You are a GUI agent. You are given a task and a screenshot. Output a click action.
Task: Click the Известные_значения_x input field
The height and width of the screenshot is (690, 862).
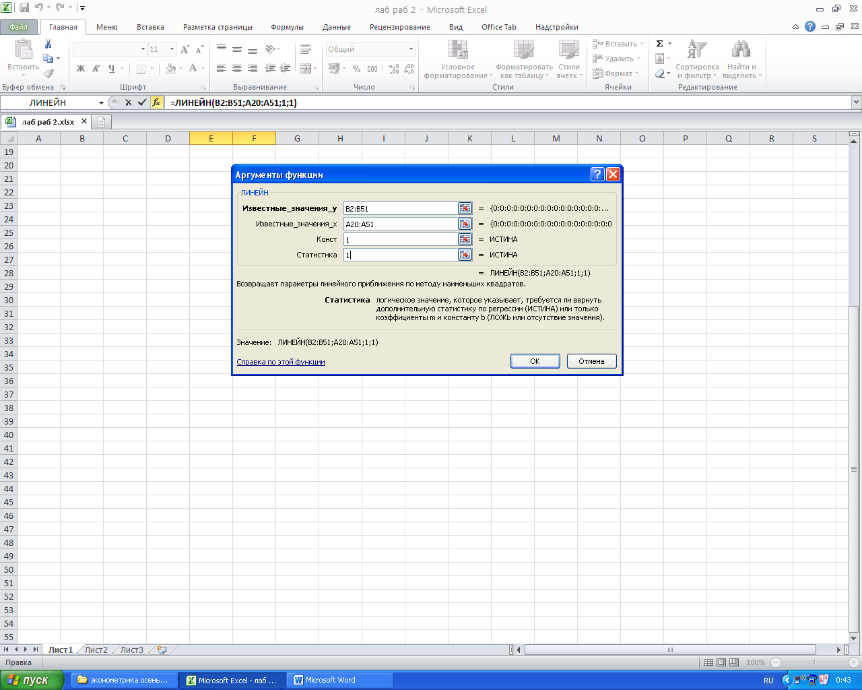click(400, 224)
